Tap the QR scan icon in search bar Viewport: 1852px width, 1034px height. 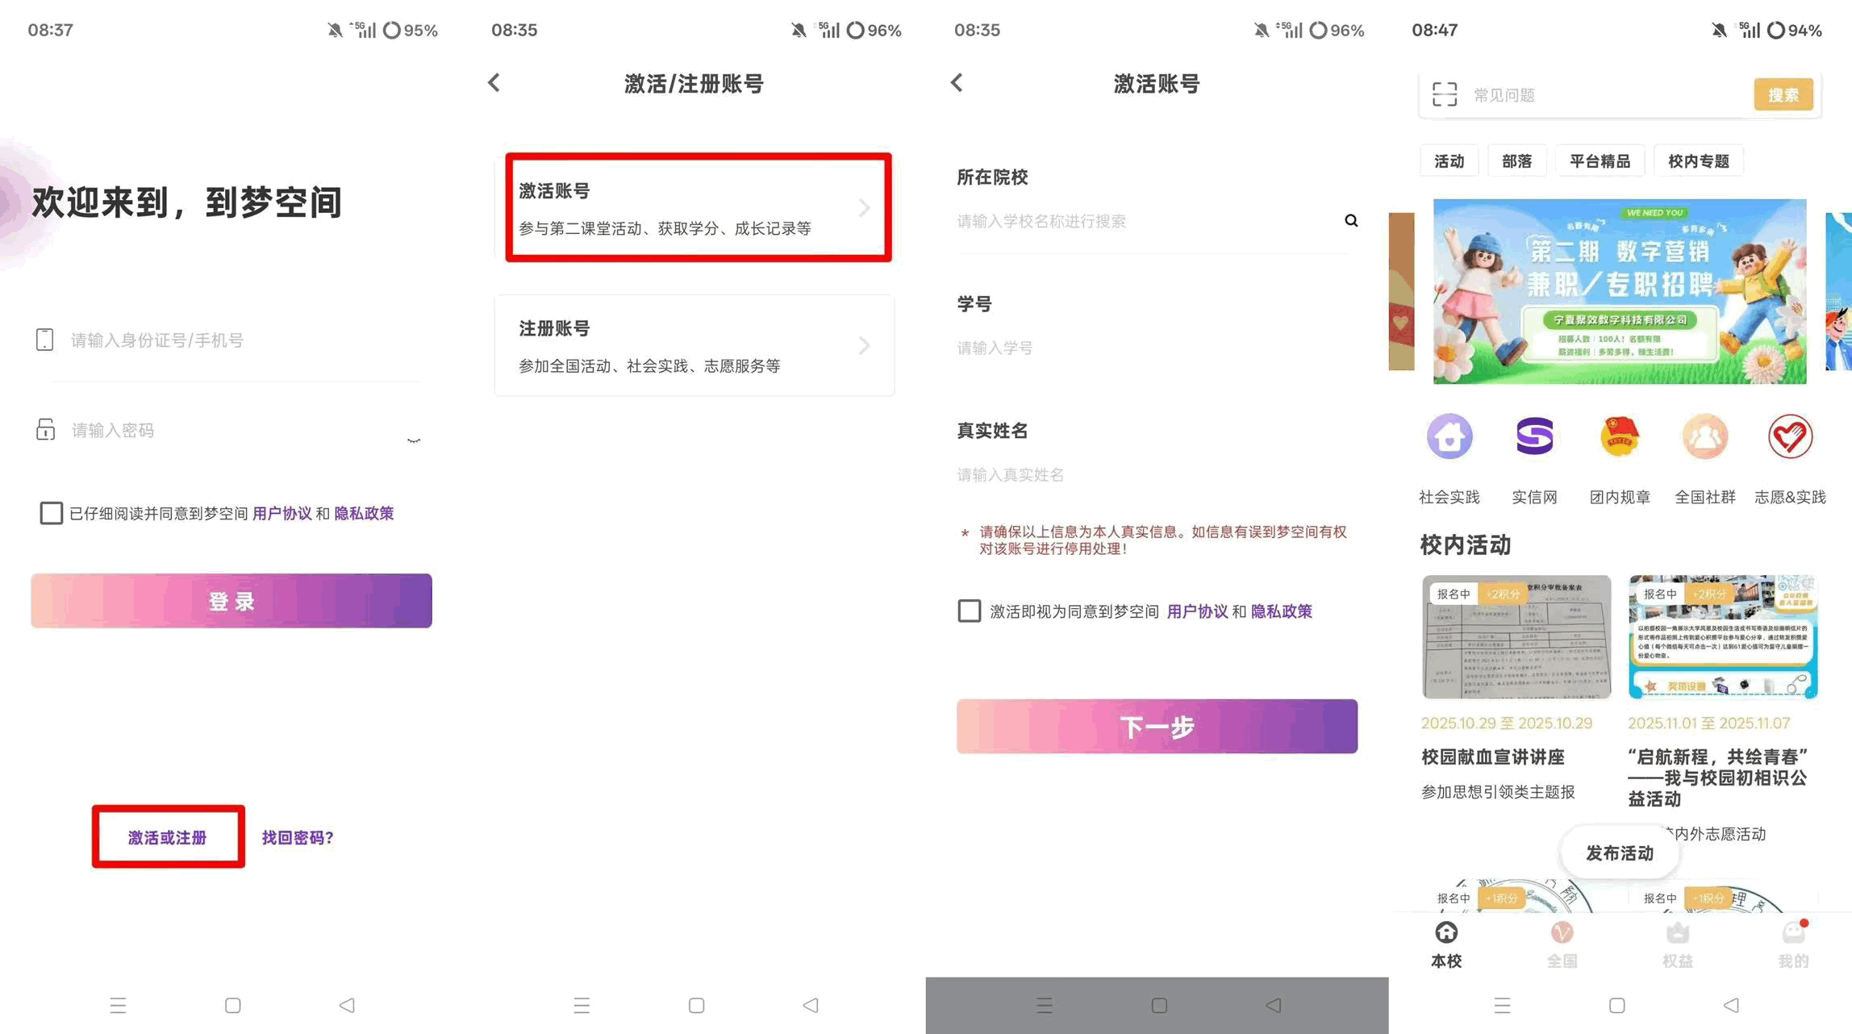point(1445,94)
